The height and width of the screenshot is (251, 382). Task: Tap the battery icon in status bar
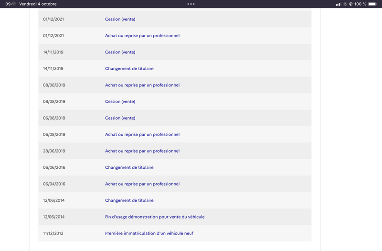(373, 4)
